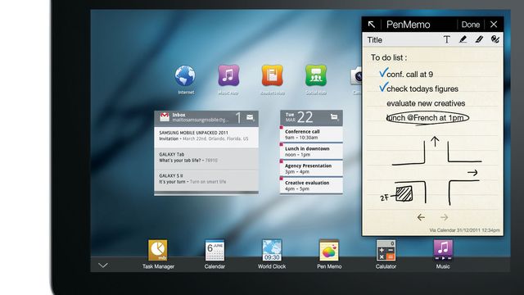
Task: Go to previous memo page arrow
Action: [421, 217]
